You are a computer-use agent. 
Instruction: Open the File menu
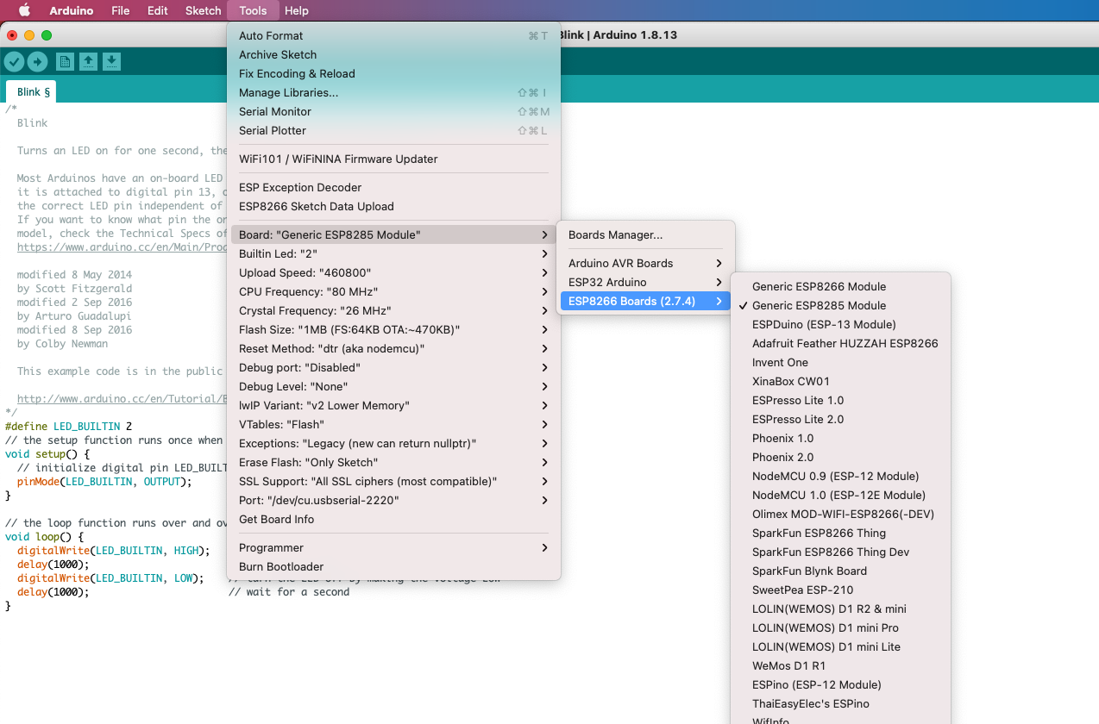click(x=121, y=10)
